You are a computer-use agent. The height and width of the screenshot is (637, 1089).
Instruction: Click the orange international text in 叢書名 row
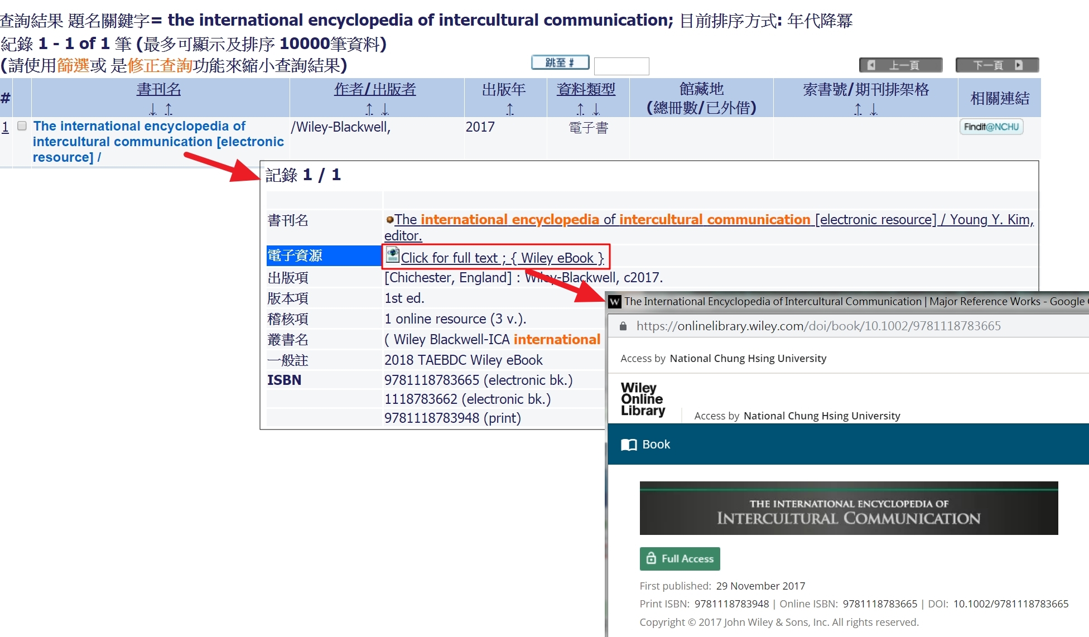557,339
